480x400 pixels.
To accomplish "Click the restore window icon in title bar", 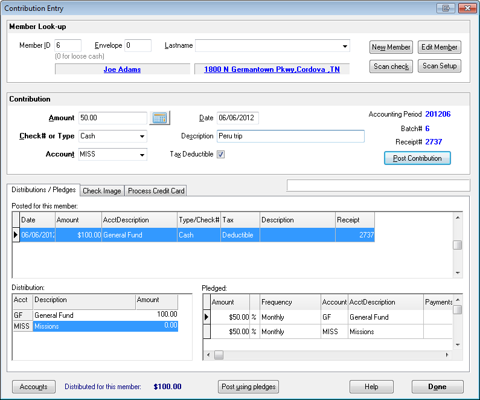I will coord(446,8).
